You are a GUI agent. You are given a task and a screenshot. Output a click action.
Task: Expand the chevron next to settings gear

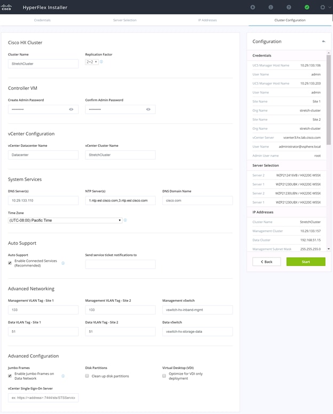click(330, 7)
